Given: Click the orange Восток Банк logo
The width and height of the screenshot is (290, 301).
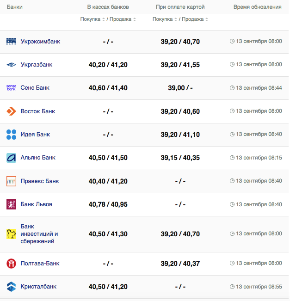Looking at the screenshot, I should 11,111.
